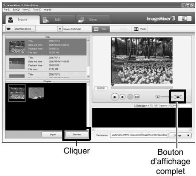
Task: Adjust the volume slider
Action: (166, 97)
